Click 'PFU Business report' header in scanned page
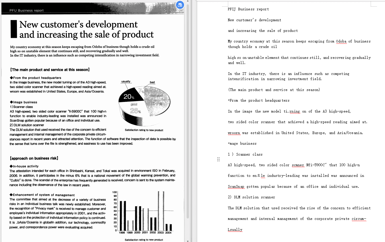The width and height of the screenshot is (385, 242). [x=26, y=10]
